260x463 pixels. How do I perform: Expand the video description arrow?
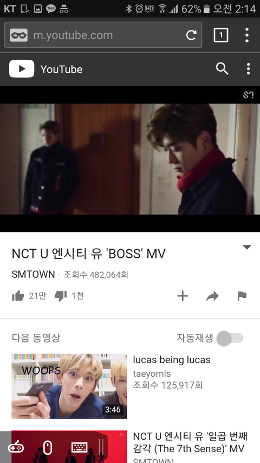(x=247, y=248)
